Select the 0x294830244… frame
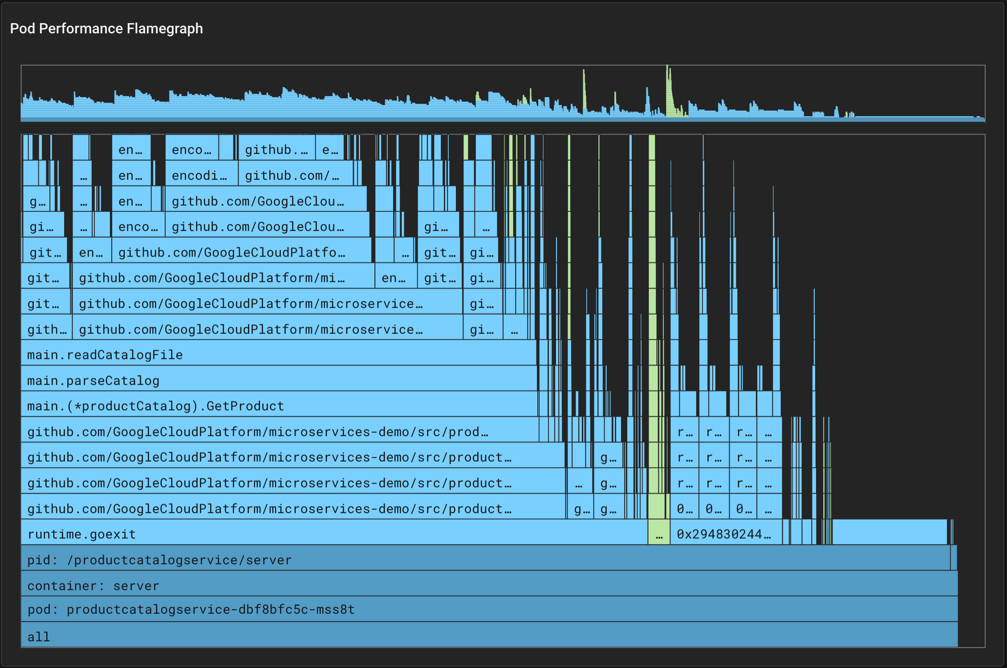 click(726, 534)
